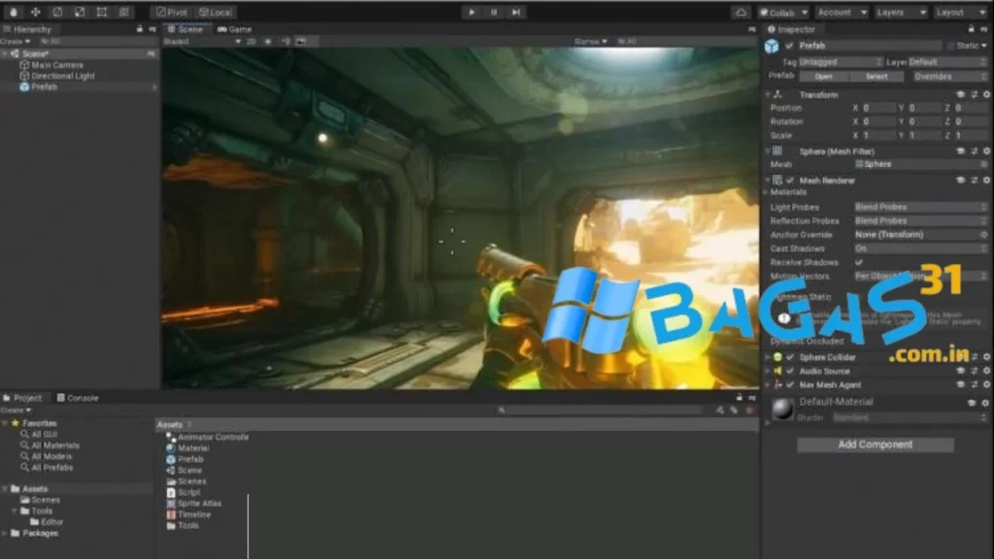
Task: Select the combined Transform tool
Action: click(x=124, y=12)
